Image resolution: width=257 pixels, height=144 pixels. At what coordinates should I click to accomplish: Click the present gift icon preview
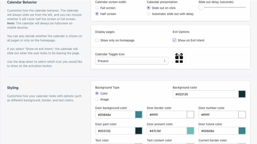[x=179, y=58]
